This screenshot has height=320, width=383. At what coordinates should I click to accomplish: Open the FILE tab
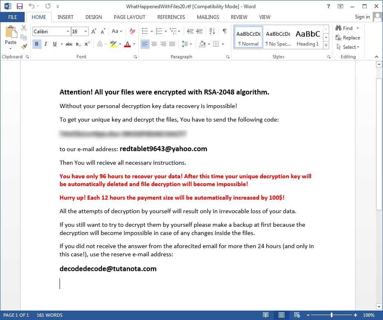point(12,17)
